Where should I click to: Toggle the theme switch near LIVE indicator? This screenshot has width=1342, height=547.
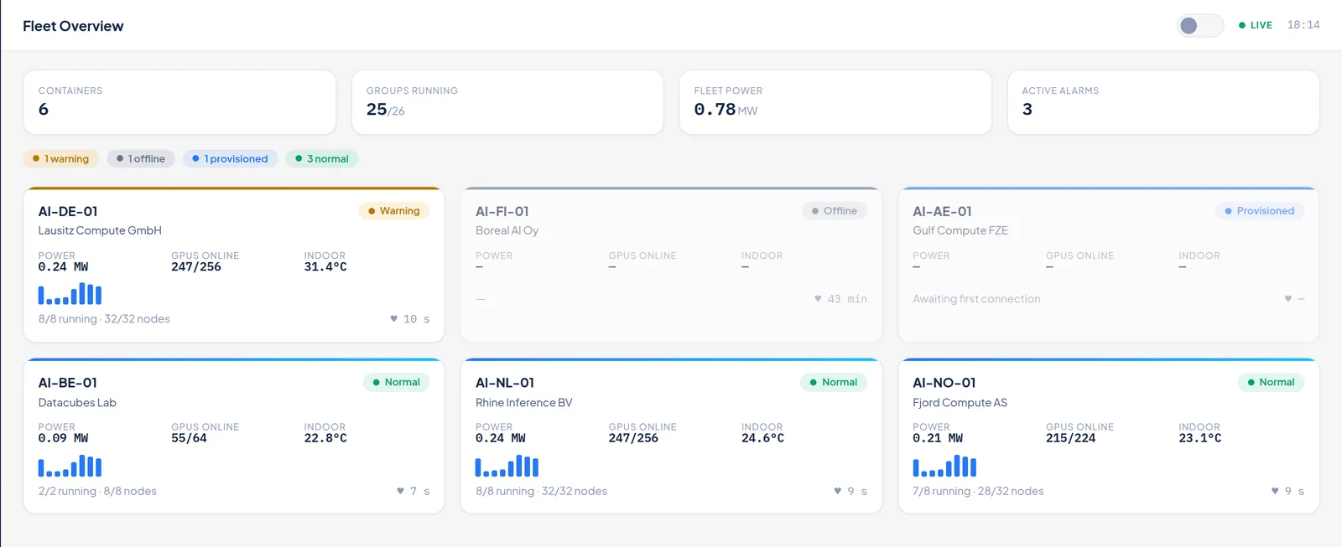click(x=1200, y=26)
